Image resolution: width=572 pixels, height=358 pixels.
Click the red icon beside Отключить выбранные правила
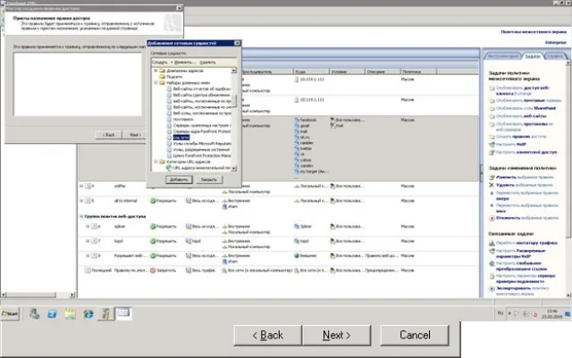tap(492, 218)
